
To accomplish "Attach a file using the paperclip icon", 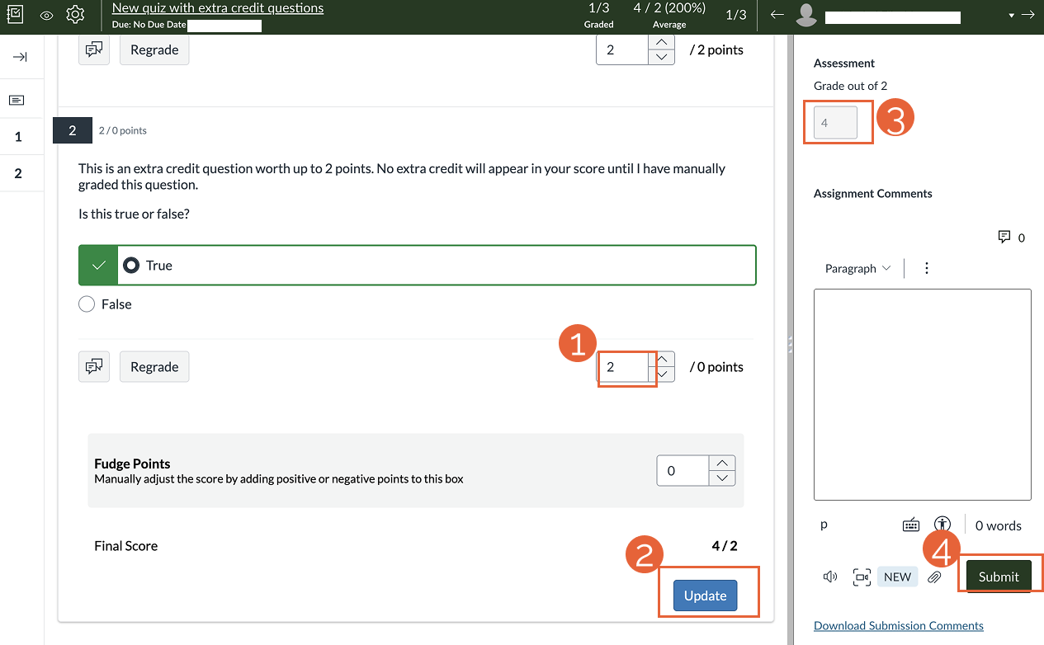I will tap(936, 576).
